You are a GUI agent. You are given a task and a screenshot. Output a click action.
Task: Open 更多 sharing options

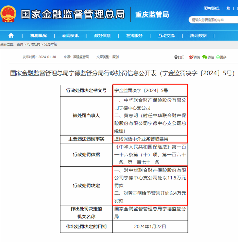221,57
